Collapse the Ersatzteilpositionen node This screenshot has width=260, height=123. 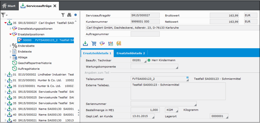point(11,34)
